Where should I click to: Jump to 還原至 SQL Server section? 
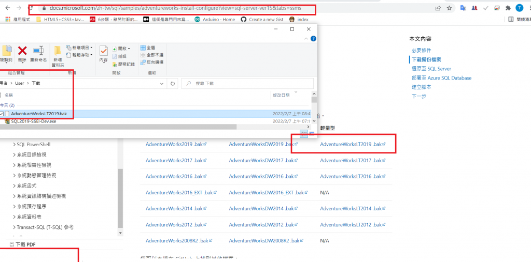click(x=431, y=69)
